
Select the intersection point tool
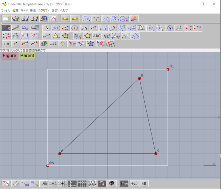click(x=56, y=28)
